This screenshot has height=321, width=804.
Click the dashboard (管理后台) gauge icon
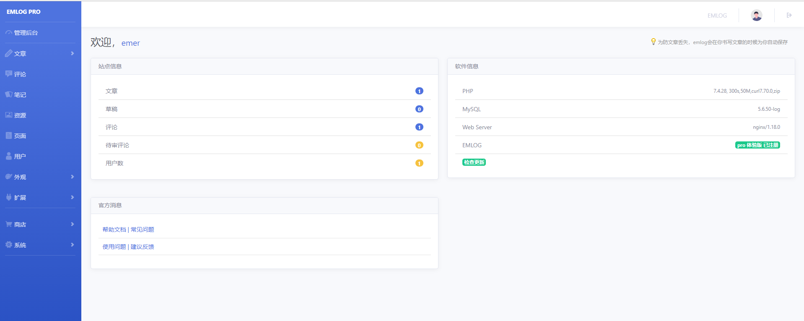tap(9, 33)
